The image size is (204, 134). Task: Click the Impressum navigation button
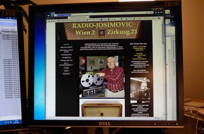(66, 74)
